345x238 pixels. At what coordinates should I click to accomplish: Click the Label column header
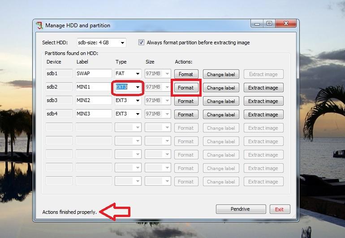pos(82,62)
